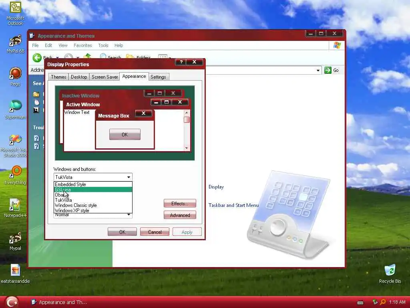Click the first See Also folder icon

[36, 94]
